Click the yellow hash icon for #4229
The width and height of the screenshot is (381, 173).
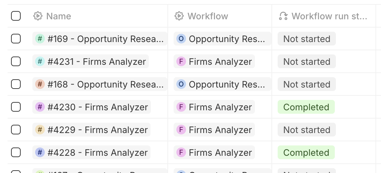40,130
